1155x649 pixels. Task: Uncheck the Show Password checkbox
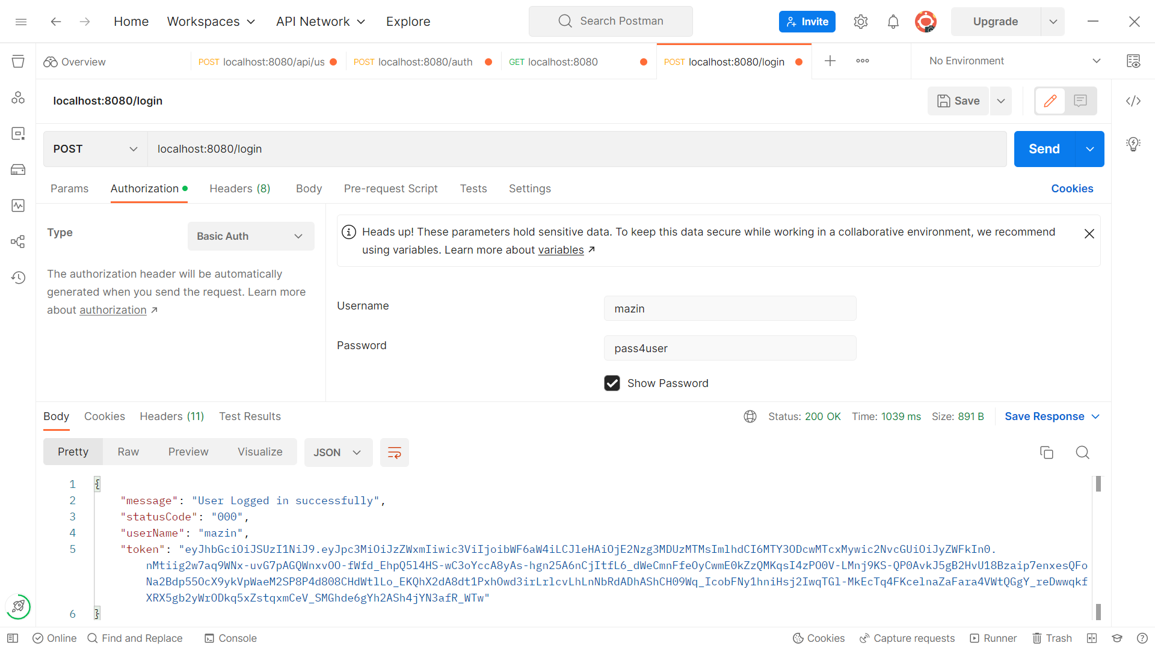(x=612, y=383)
